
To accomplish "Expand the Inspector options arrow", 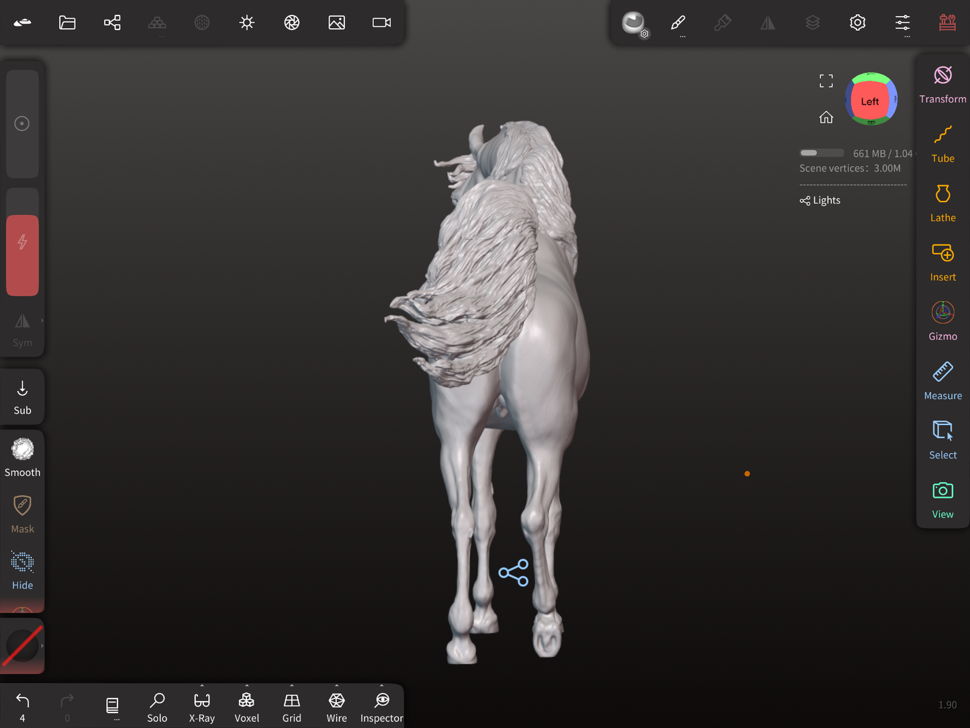I will (382, 686).
